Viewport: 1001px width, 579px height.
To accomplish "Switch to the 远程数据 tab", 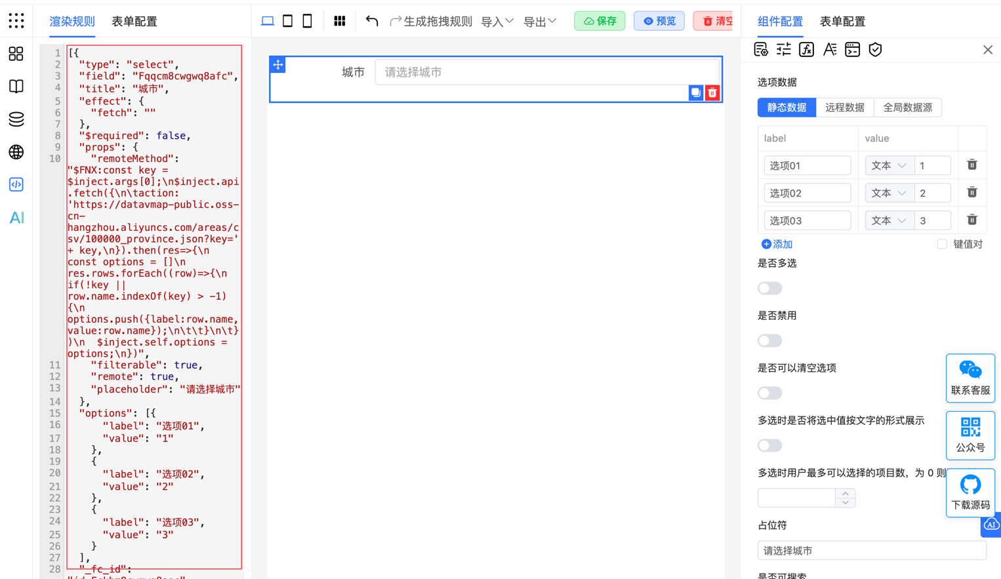I will tap(844, 108).
